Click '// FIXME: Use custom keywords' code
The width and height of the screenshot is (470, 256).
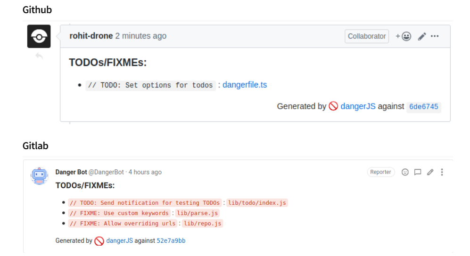119,213
